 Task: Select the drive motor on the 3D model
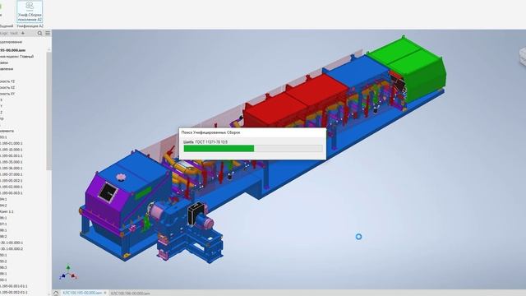[205, 221]
